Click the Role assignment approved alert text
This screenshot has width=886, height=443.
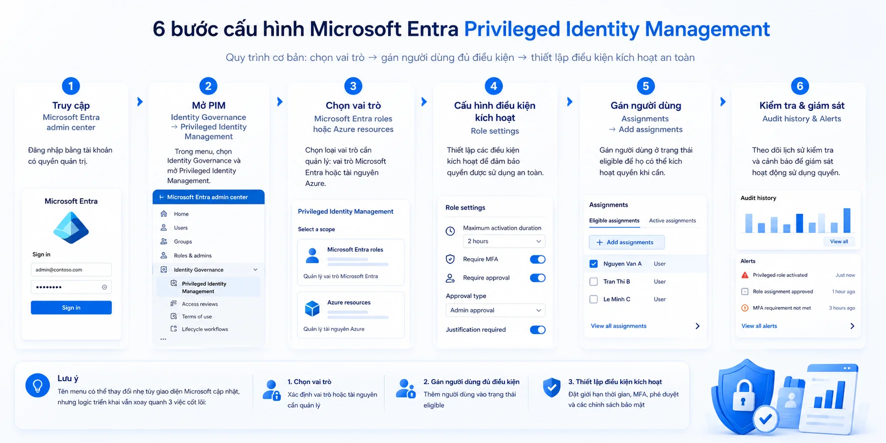[783, 292]
